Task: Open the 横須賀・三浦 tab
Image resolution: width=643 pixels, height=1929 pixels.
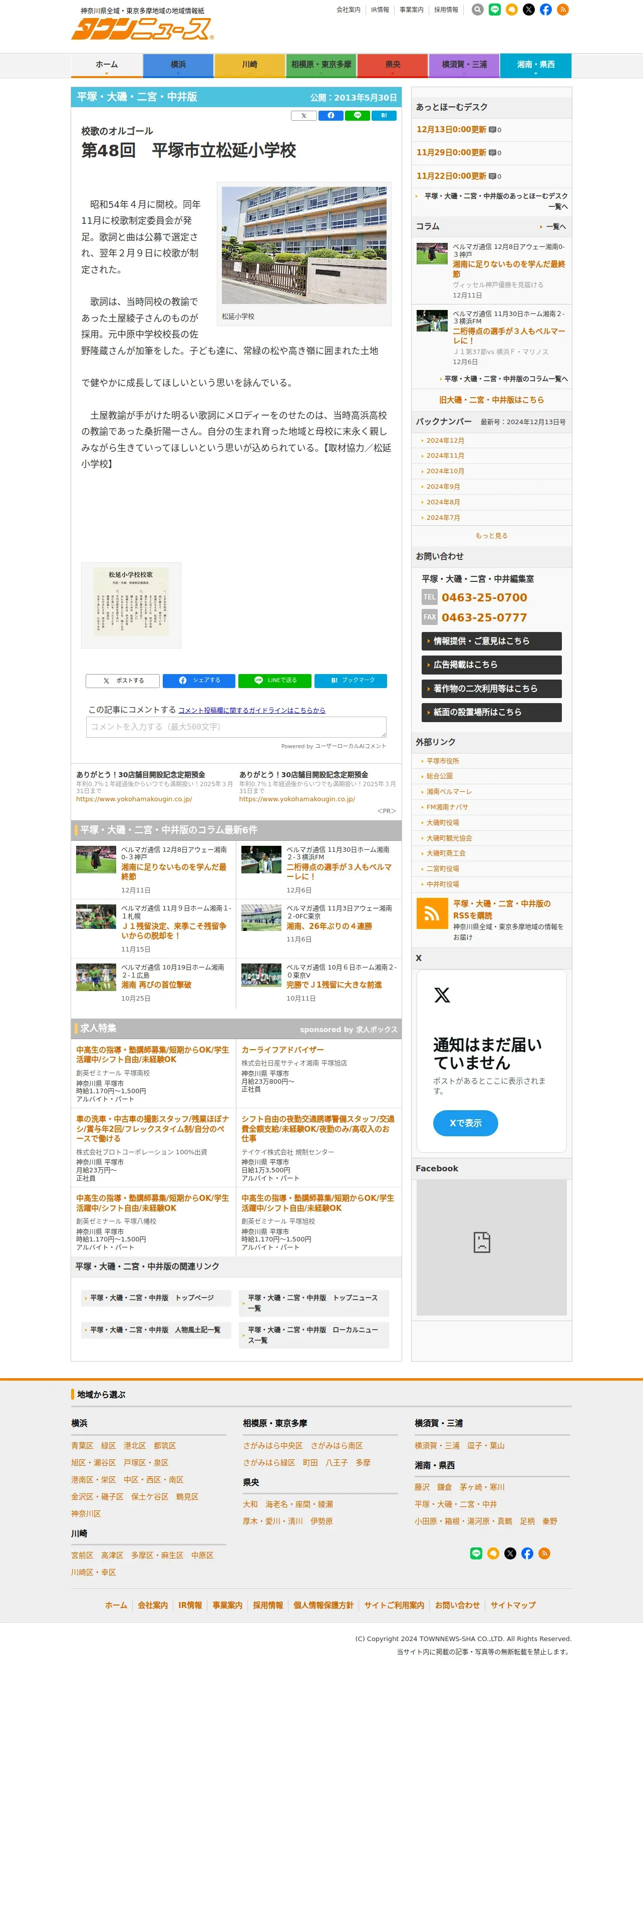Action: [x=464, y=65]
